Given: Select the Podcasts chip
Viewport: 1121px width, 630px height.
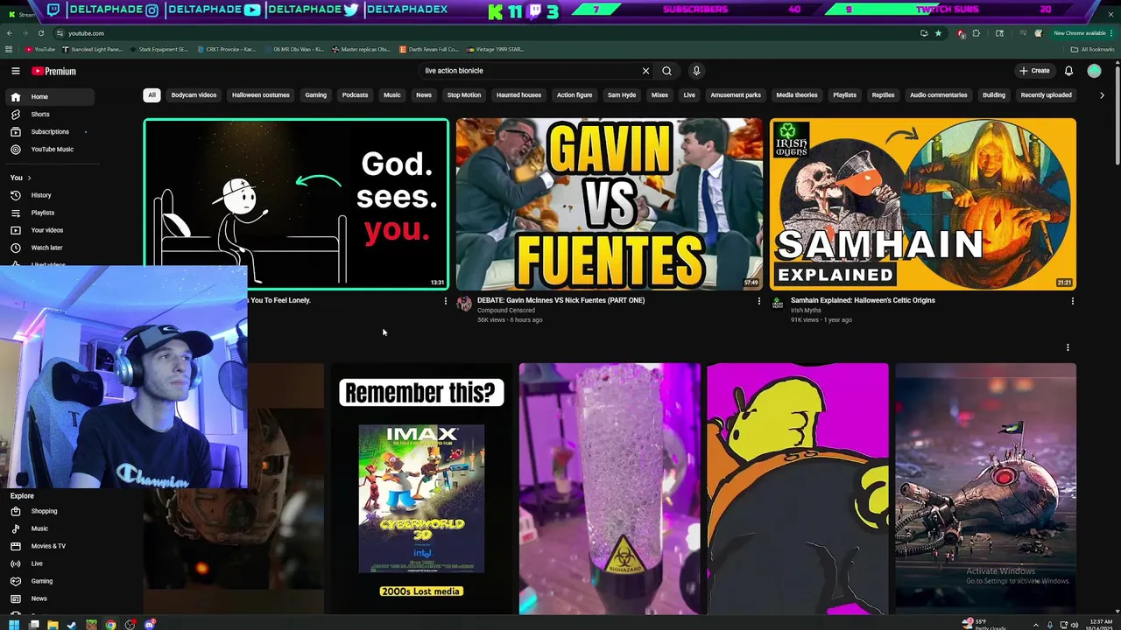Looking at the screenshot, I should tap(355, 95).
